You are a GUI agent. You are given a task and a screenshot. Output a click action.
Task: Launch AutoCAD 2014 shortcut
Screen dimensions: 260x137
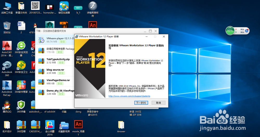pos(7,49)
